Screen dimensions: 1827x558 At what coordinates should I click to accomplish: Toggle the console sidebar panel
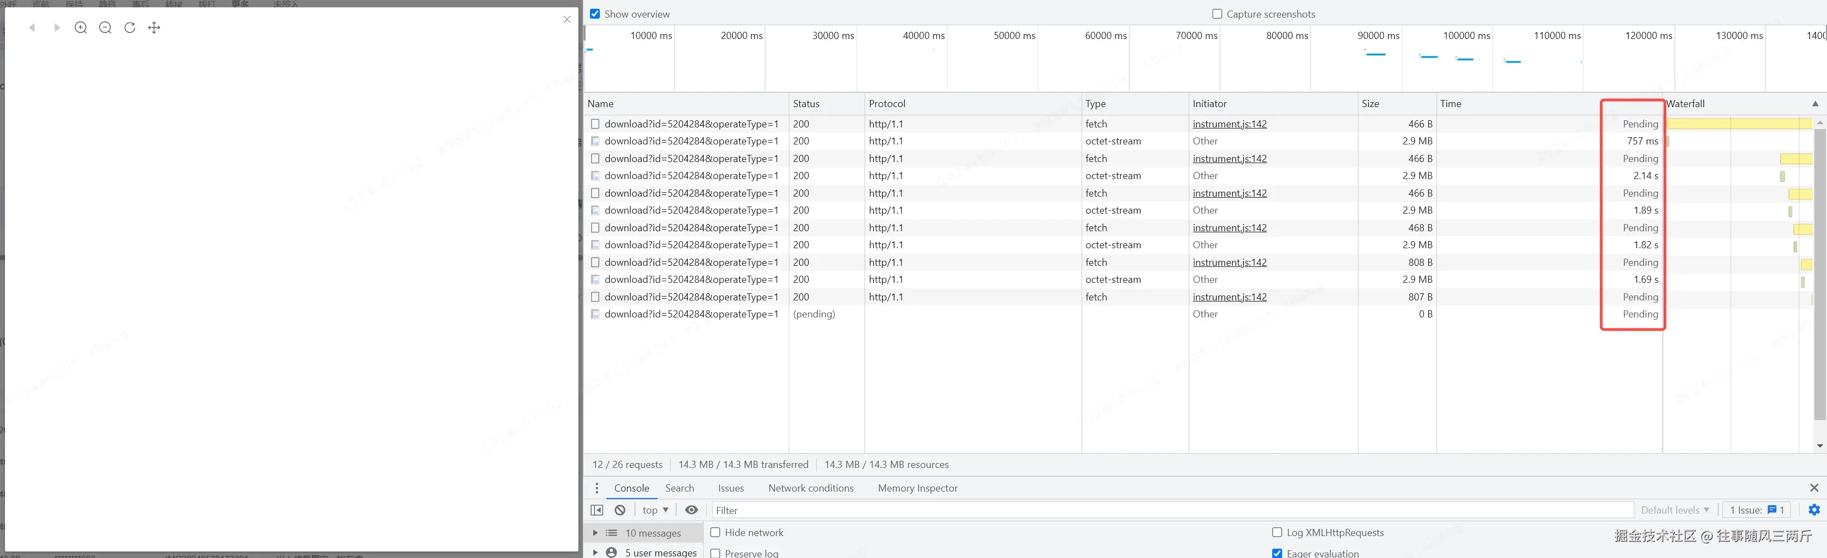pyautogui.click(x=597, y=510)
